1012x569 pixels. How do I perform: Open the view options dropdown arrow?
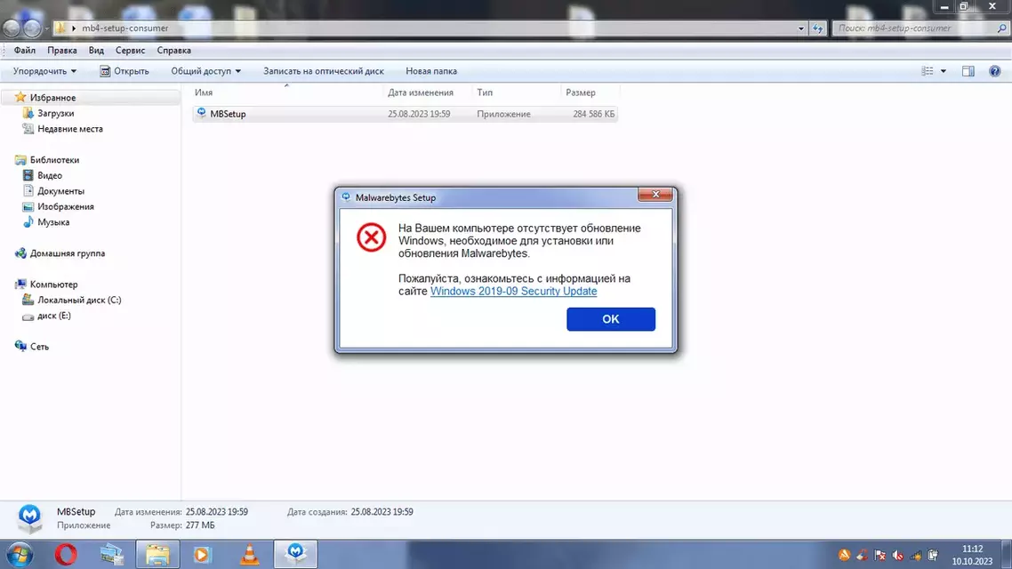coord(944,71)
